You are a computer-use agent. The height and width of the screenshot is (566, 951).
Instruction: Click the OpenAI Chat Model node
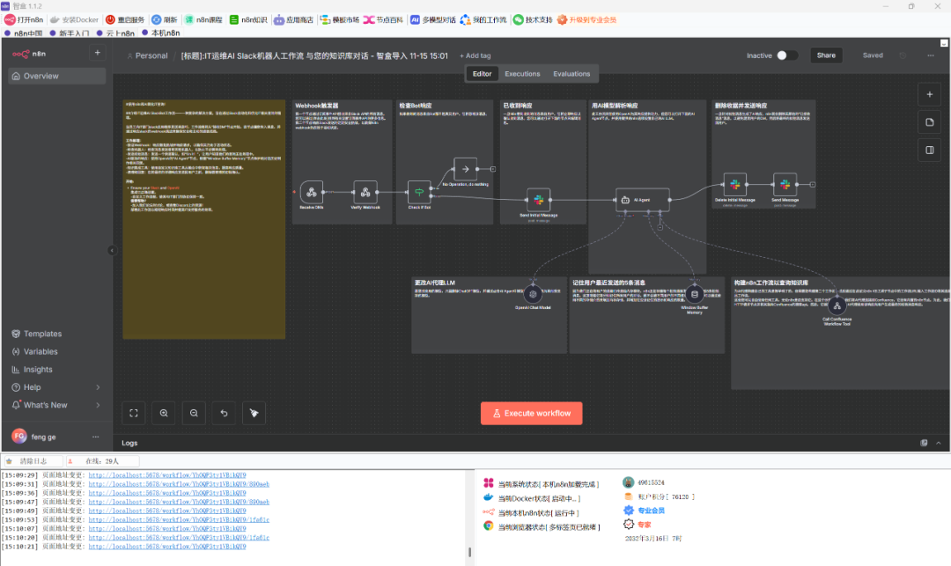tap(533, 295)
